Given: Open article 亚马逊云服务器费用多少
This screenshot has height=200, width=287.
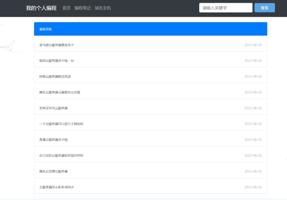Looking at the screenshot, I should pos(57,45).
